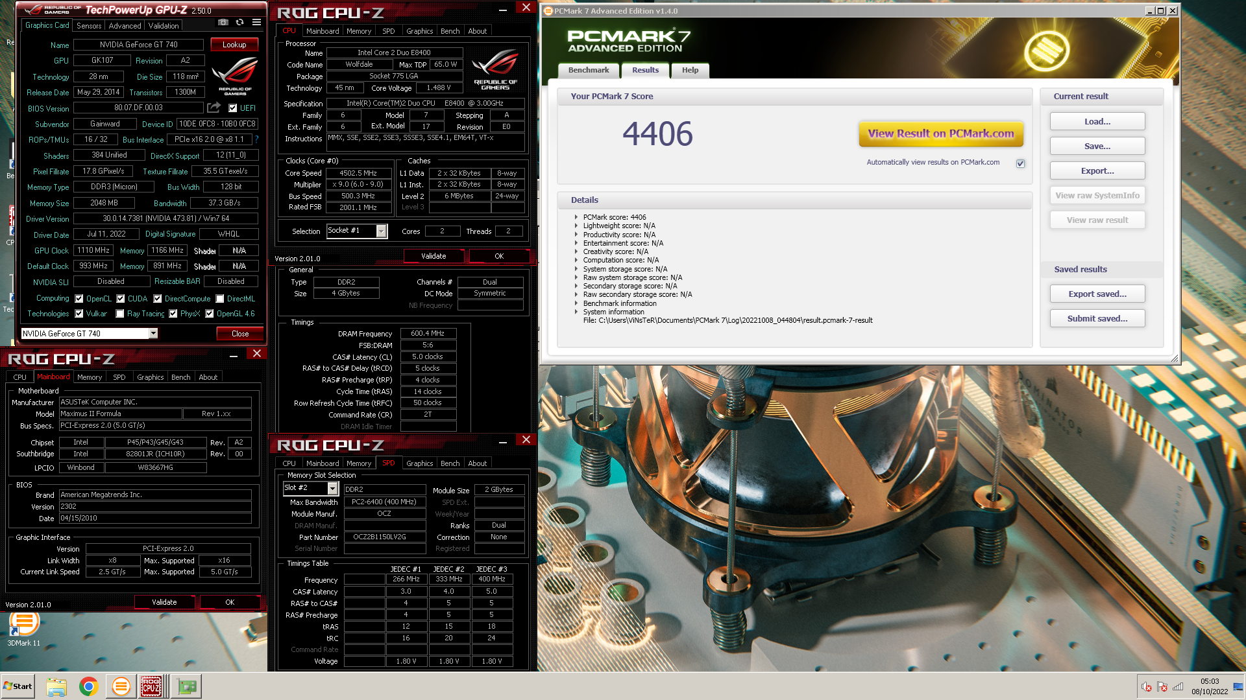Click Save... button in PCMark
This screenshot has height=700, width=1246.
tap(1097, 146)
